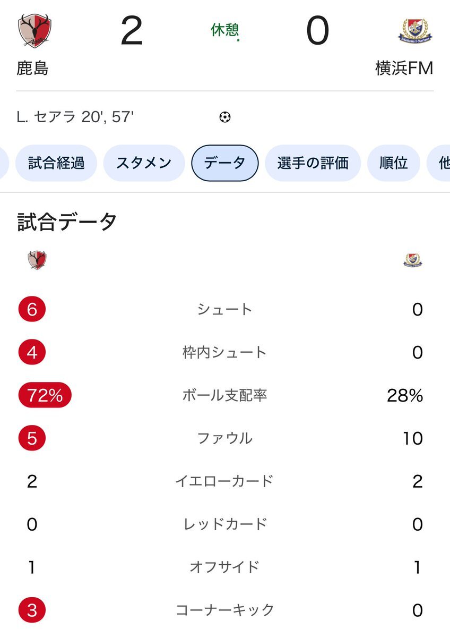The width and height of the screenshot is (450, 637).
Task: Click the 横浜FM team name
Action: point(405,68)
